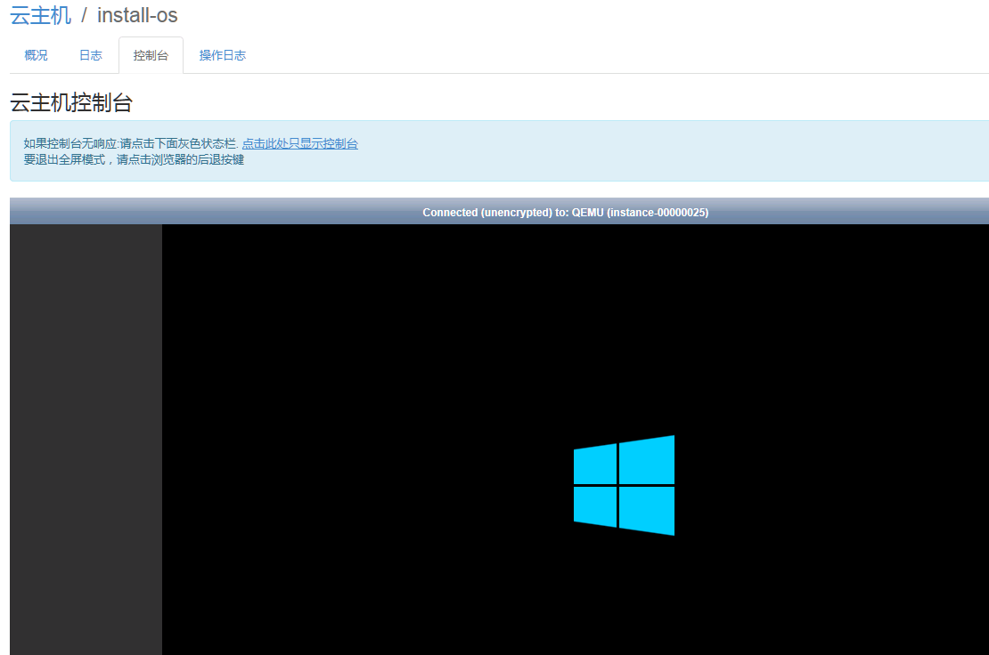
Task: Click the gray Connected to QEMU status bar
Action: (x=499, y=212)
